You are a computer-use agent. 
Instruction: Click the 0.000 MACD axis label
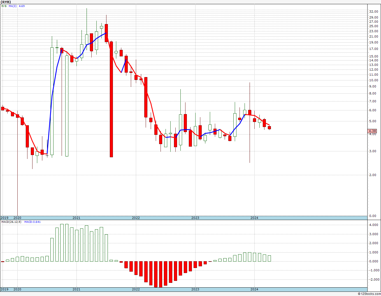(x=373, y=261)
